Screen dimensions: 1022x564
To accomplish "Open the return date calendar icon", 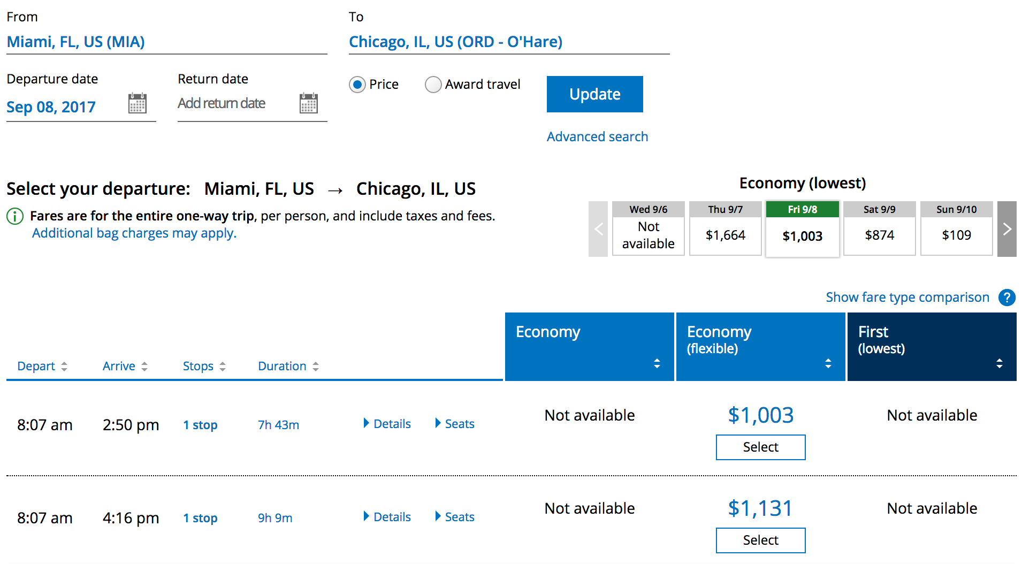I will tap(308, 103).
